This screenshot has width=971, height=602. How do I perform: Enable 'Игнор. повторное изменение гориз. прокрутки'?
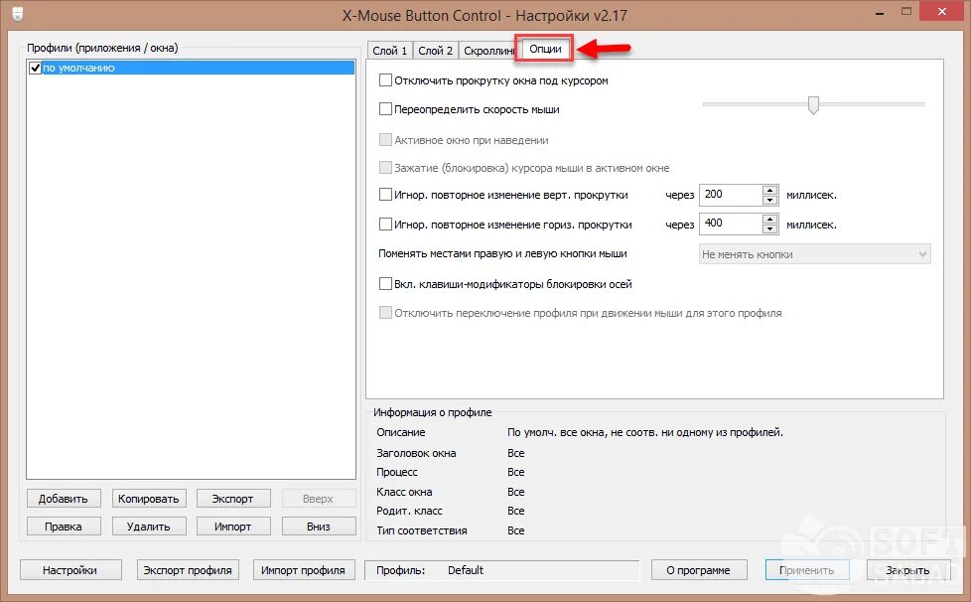coord(385,225)
